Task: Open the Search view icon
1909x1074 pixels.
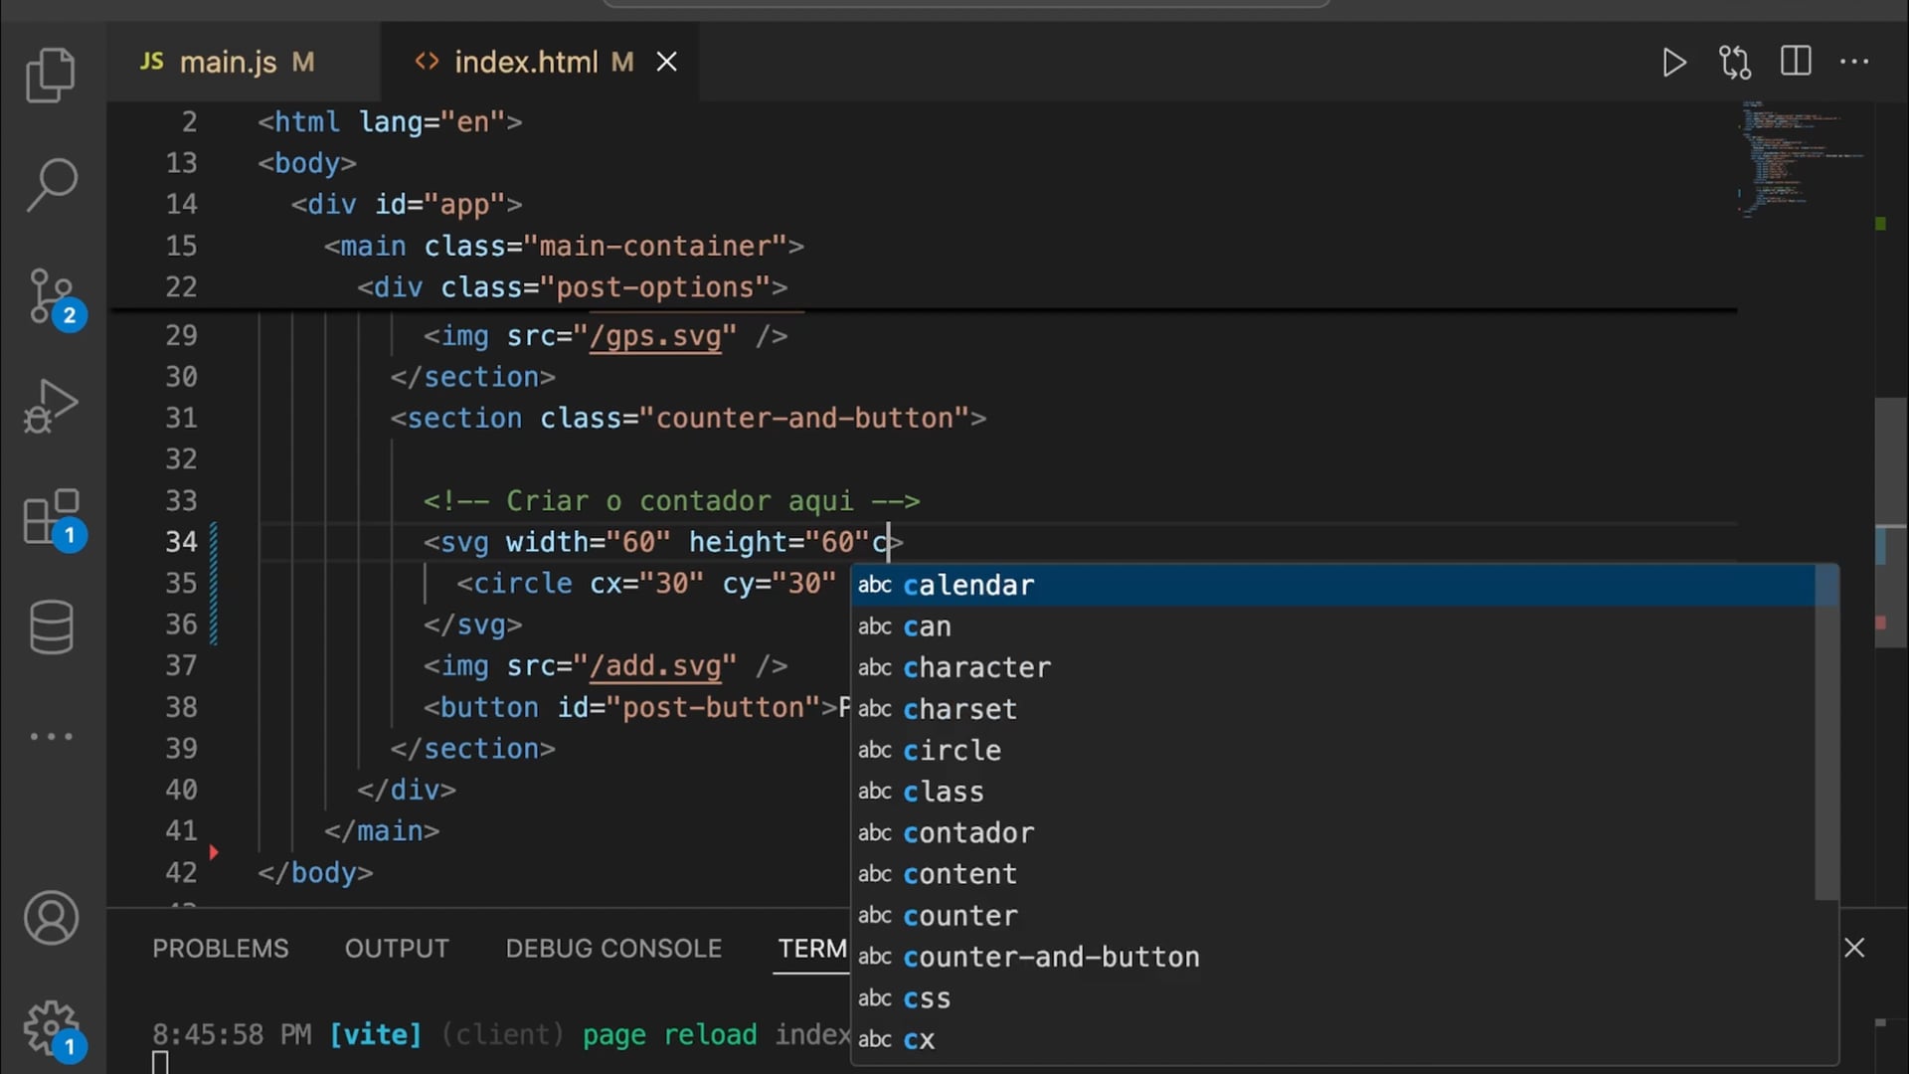Action: coord(51,184)
